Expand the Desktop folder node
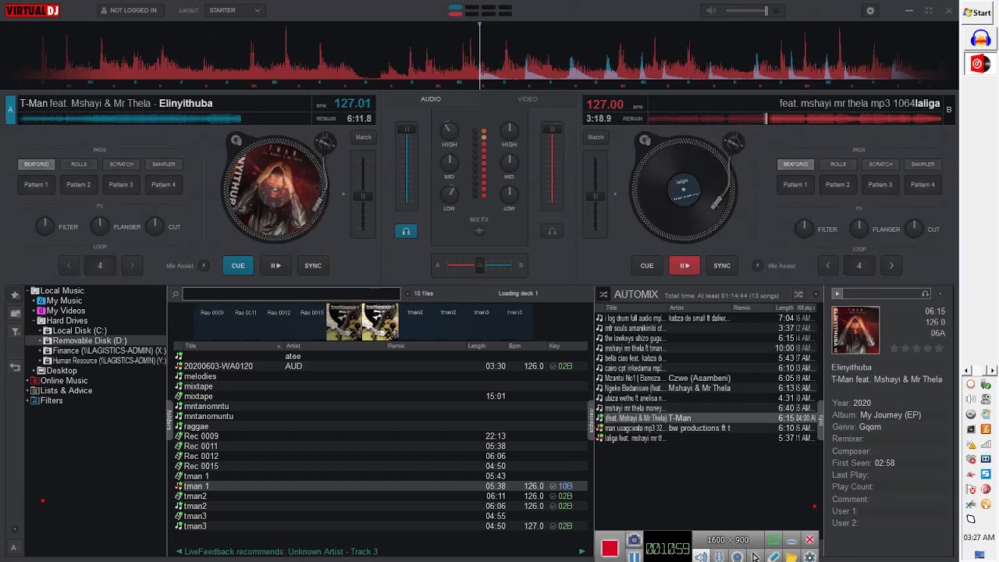The image size is (999, 562). click(35, 371)
